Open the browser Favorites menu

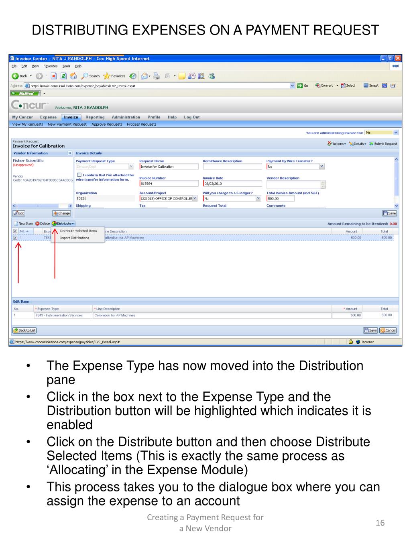[x=51, y=66]
